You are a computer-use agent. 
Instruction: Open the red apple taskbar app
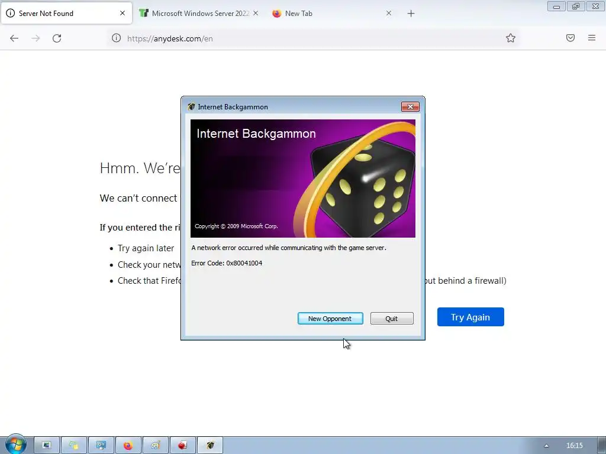point(182,446)
